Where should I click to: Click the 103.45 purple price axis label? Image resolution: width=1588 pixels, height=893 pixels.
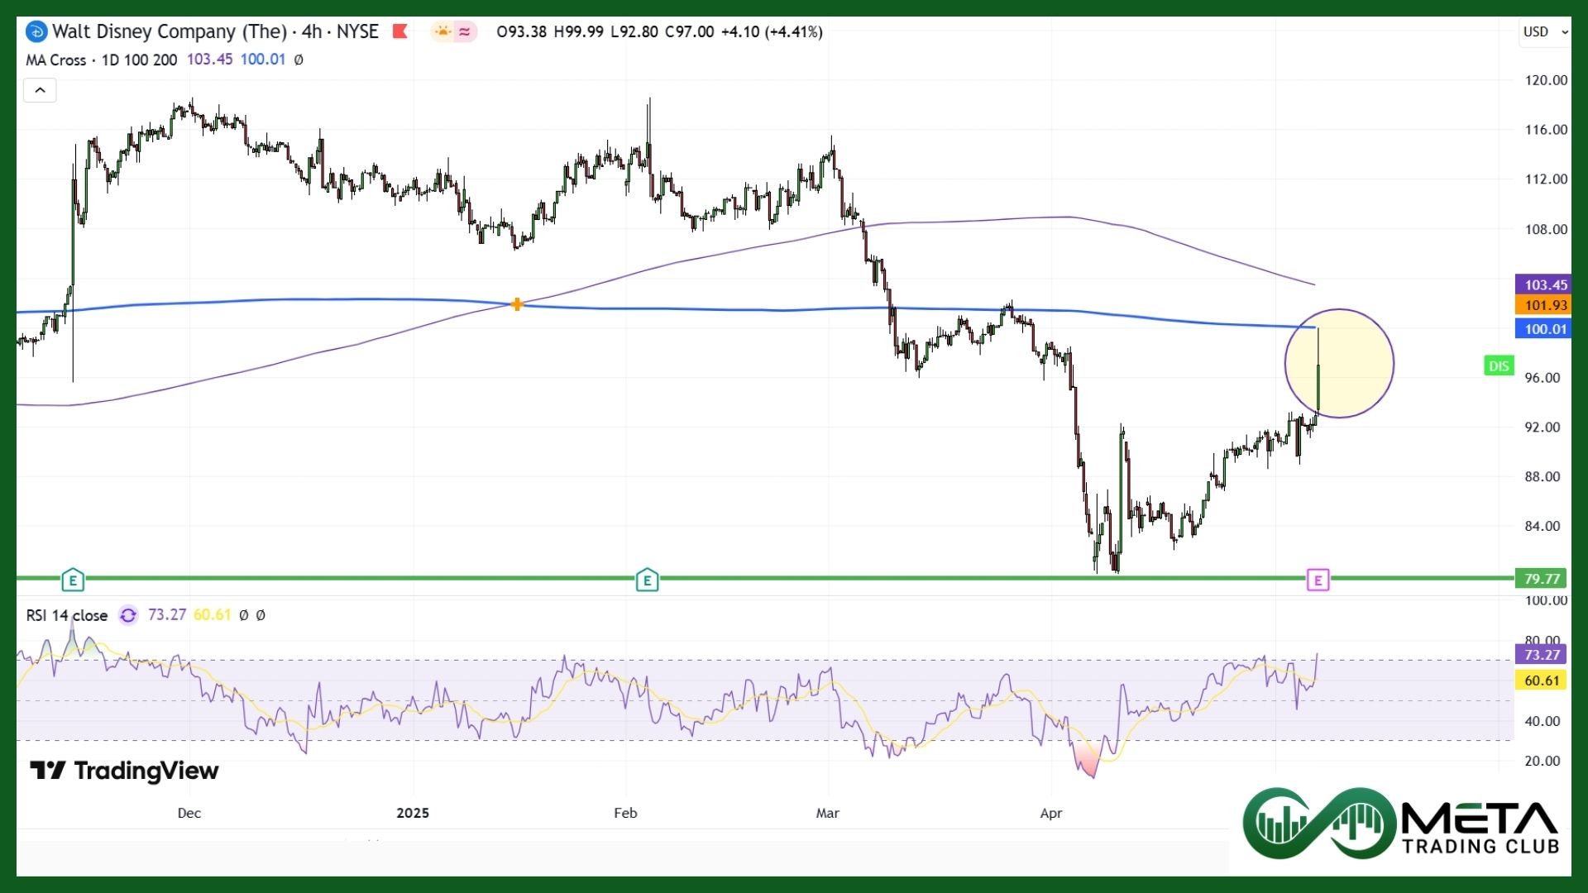click(1543, 284)
